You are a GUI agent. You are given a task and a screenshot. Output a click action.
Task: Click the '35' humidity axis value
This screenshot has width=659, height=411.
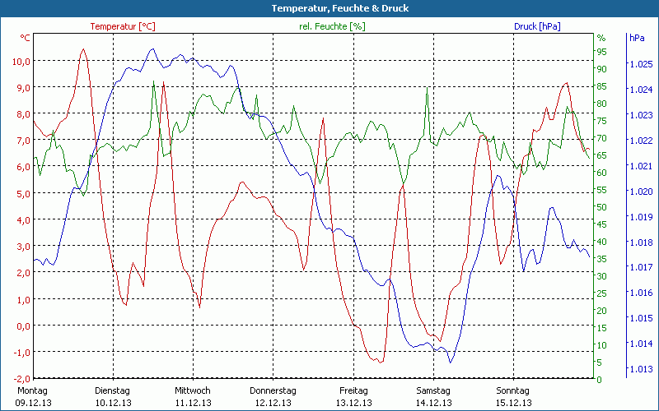602,259
